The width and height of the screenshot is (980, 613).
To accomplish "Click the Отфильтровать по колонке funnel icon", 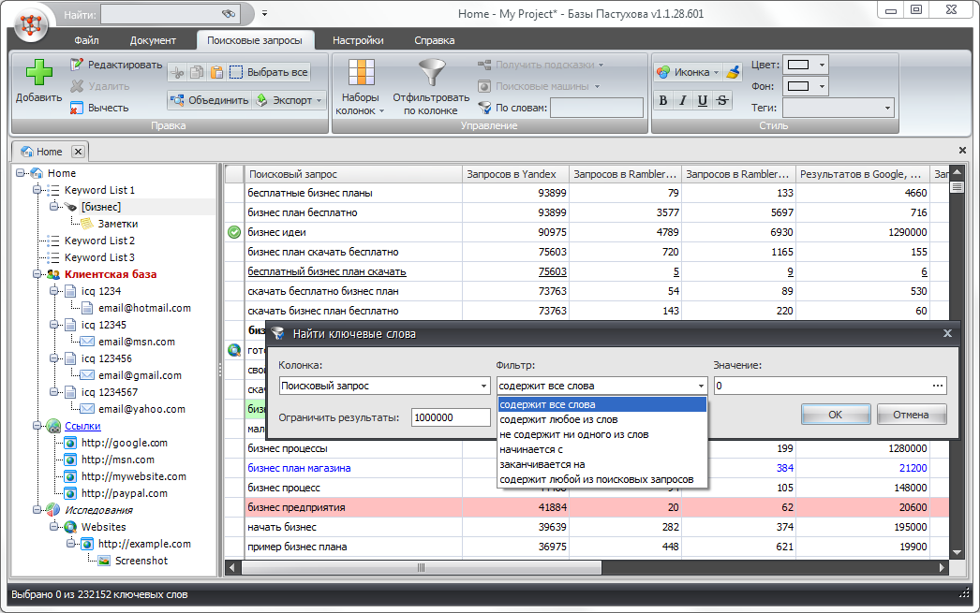I will 431,73.
